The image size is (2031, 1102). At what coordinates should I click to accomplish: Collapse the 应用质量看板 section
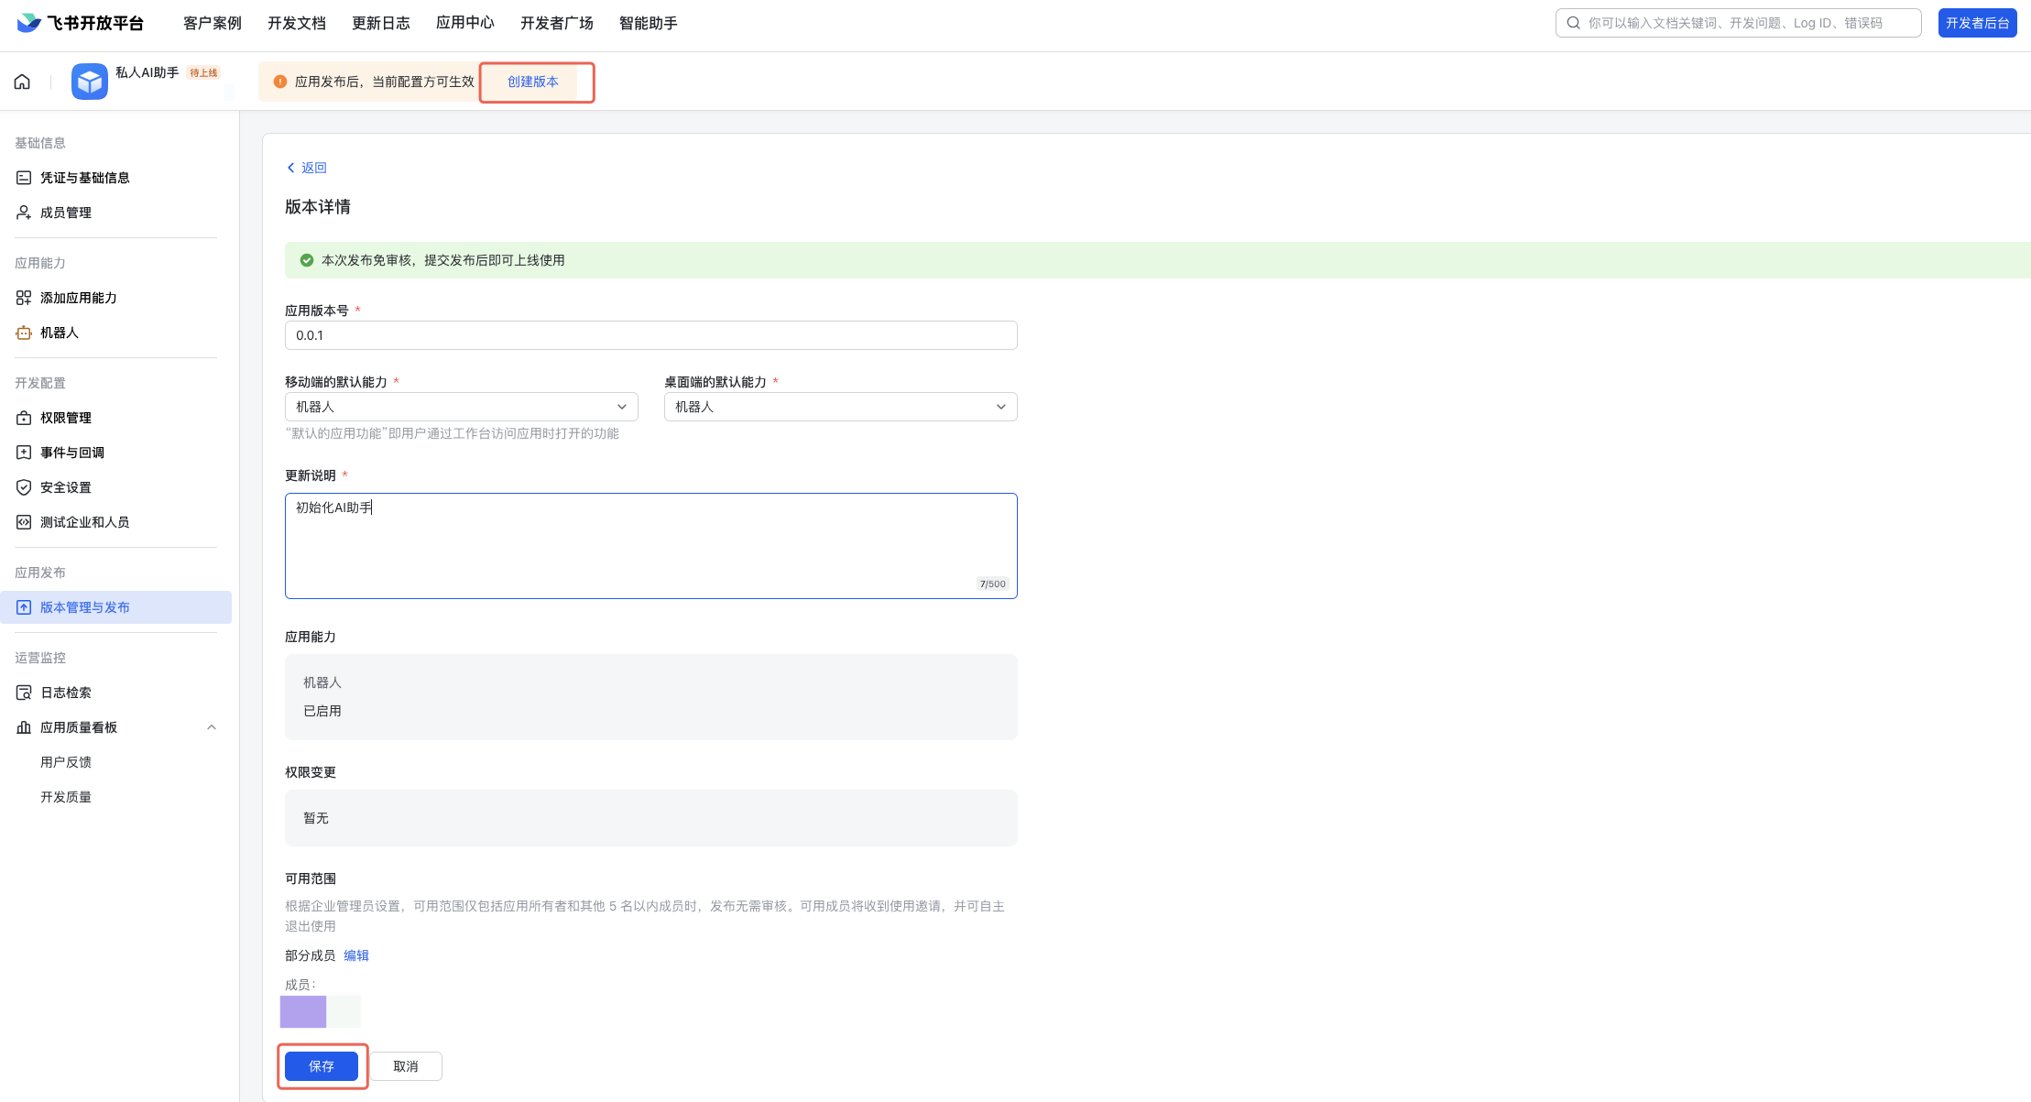point(212,727)
